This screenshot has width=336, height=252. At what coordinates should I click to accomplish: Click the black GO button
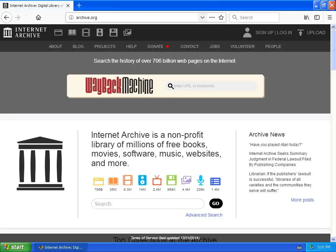[x=216, y=203]
